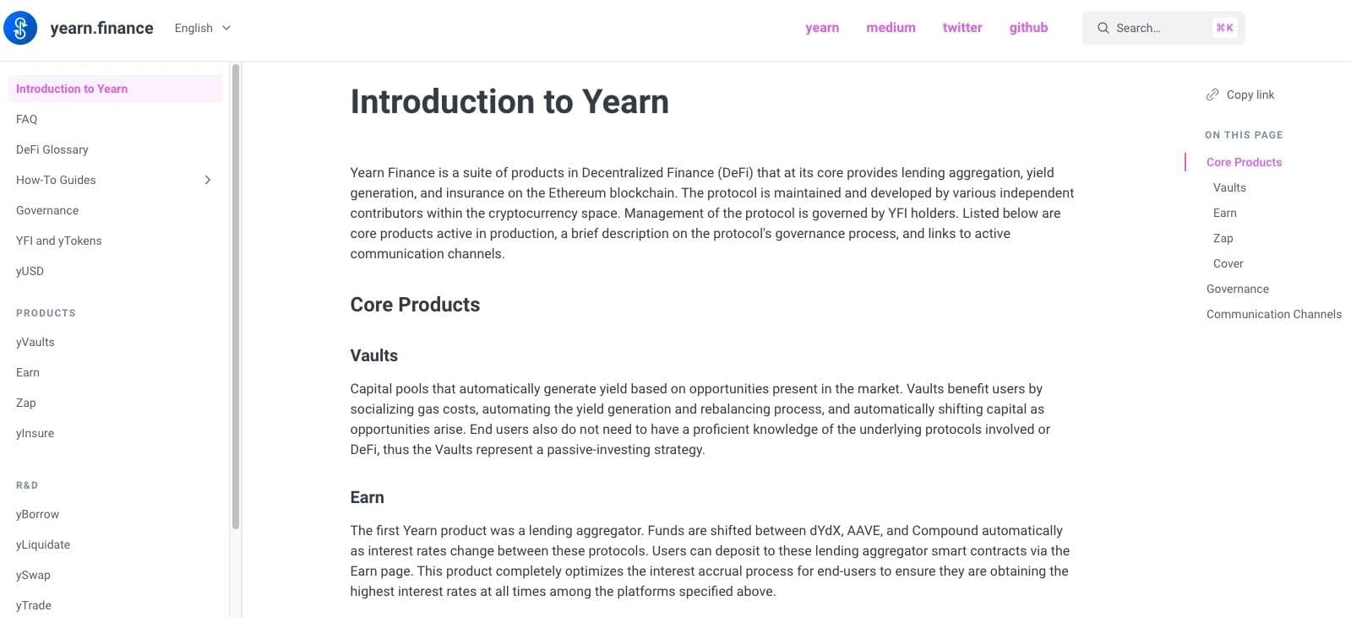This screenshot has width=1351, height=617.
Task: Open the github navigation link
Action: [x=1027, y=27]
